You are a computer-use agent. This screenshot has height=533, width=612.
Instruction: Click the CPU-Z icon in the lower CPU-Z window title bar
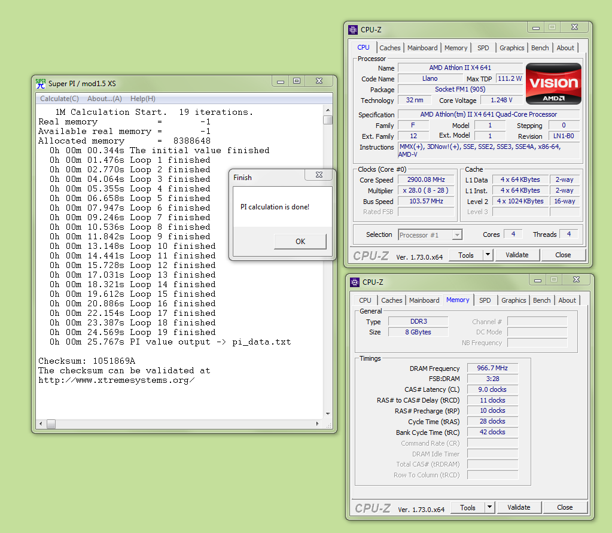click(355, 282)
